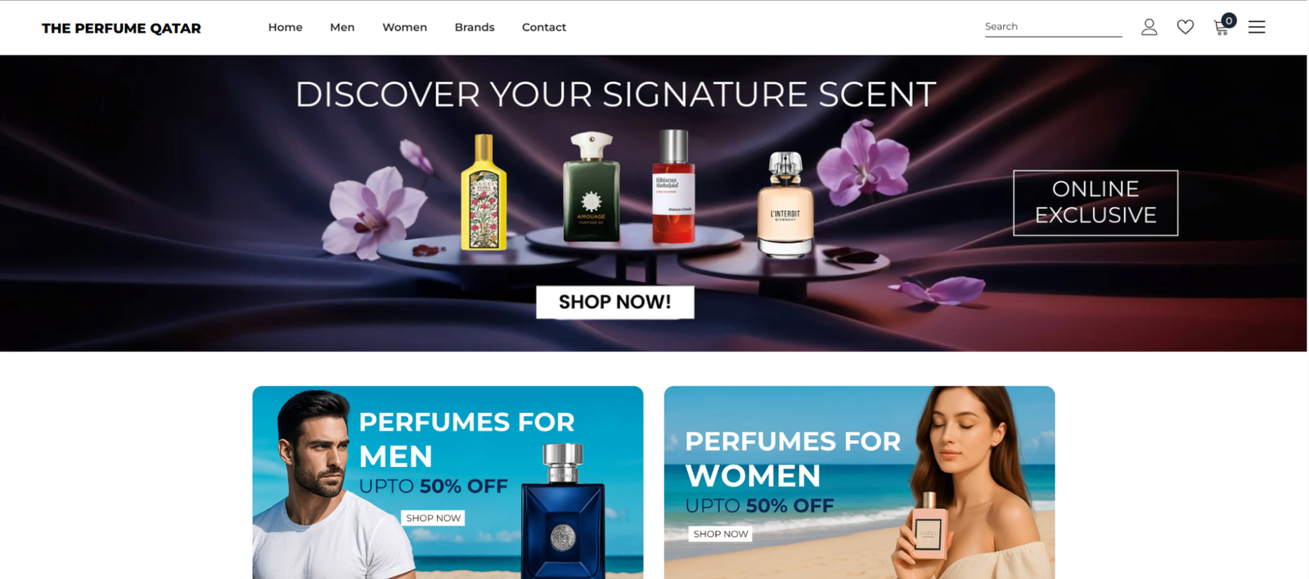The image size is (1309, 579).
Task: Select the red Hibiscus Mahajad bottle
Action: click(673, 186)
